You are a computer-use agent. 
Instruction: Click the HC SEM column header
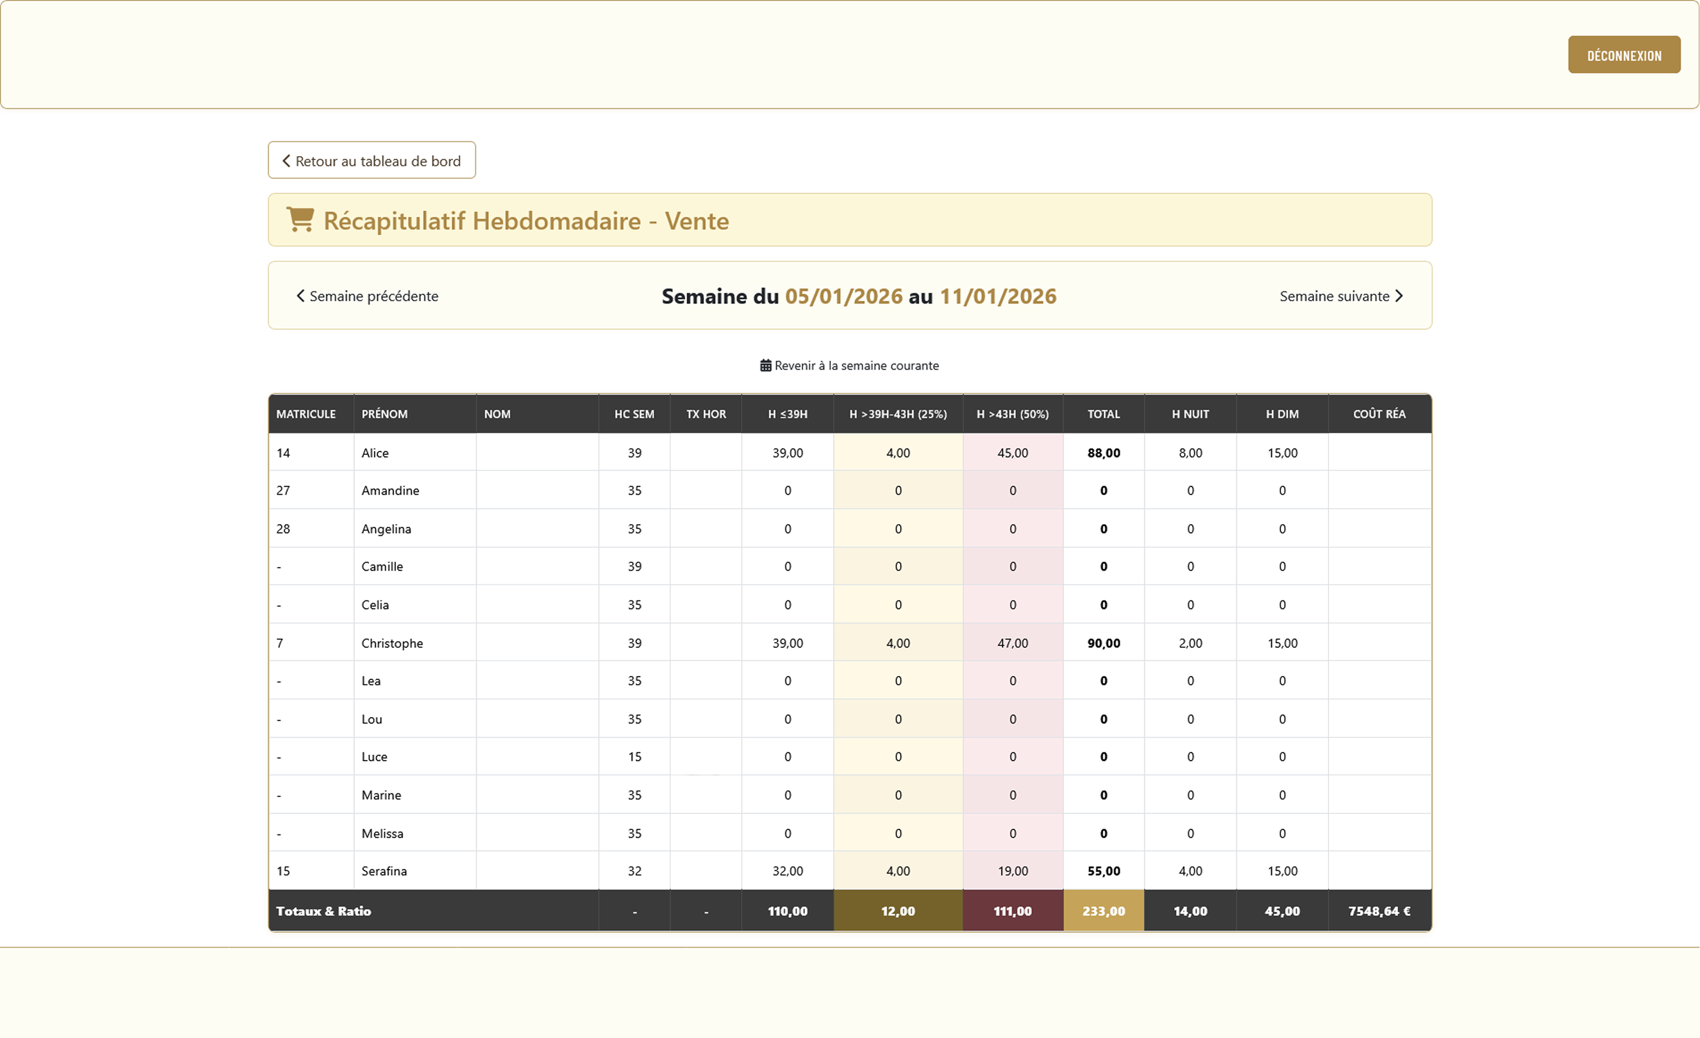click(634, 414)
